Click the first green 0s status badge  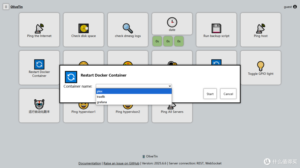pos(157,41)
